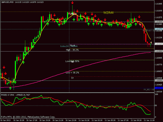Click the Low/High 50% level label
Viewport: 163px width, 122px height.
coord(72,61)
